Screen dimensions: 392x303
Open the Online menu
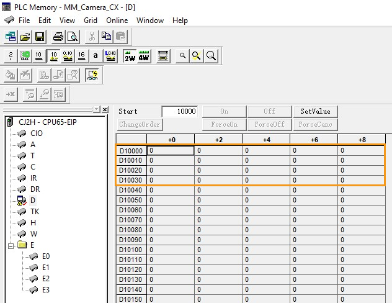click(117, 20)
